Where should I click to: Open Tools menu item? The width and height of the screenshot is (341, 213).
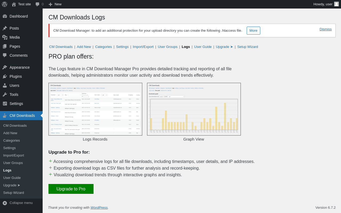pyautogui.click(x=21, y=95)
